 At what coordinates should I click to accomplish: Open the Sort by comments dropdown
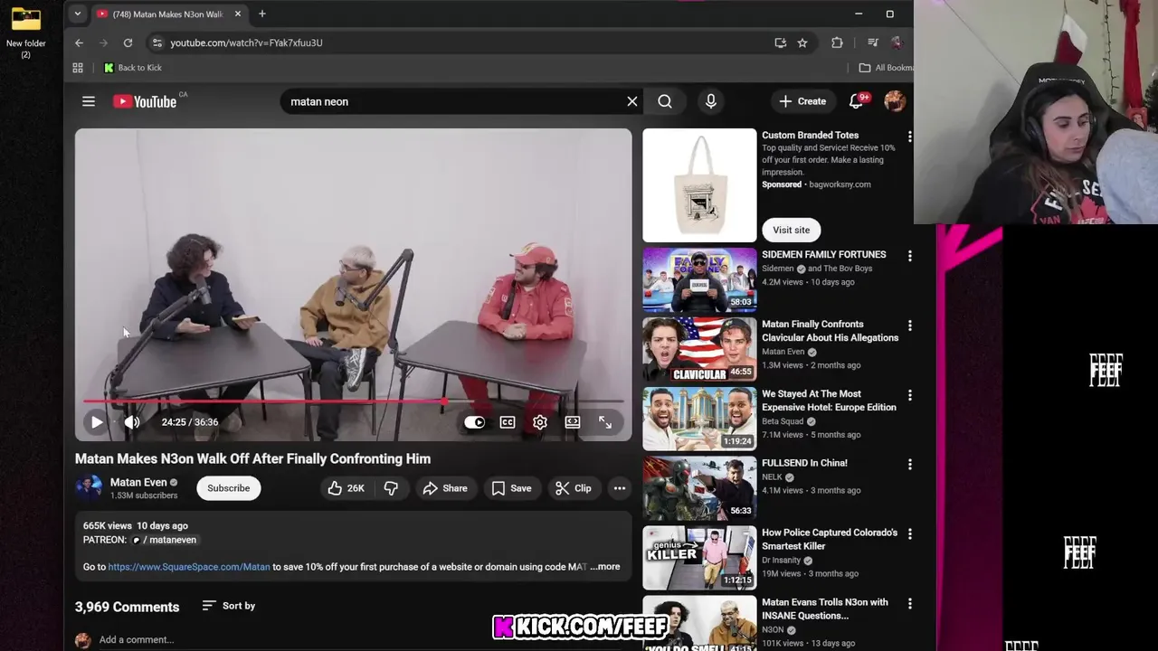tap(229, 606)
